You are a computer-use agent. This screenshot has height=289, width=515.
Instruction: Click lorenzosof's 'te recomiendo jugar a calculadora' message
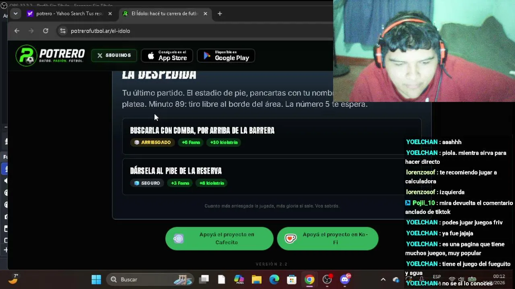[451, 177]
